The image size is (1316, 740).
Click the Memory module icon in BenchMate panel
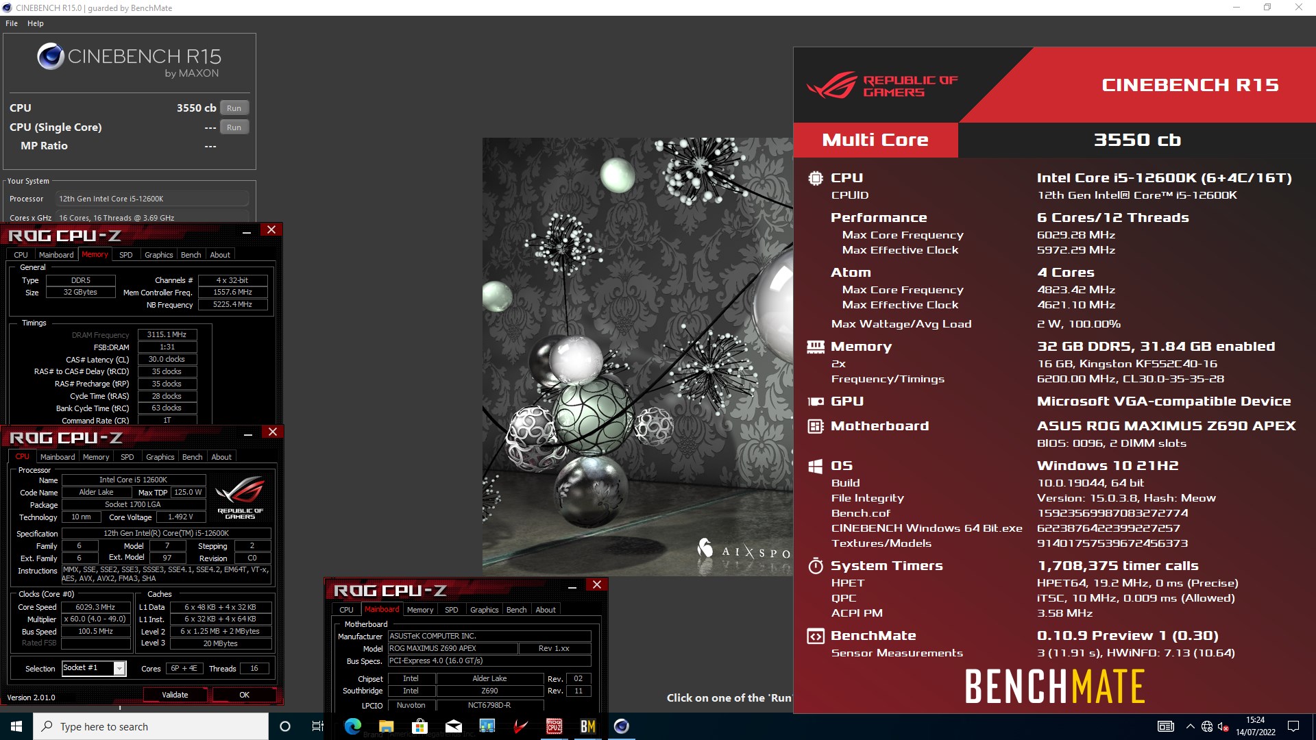[815, 347]
